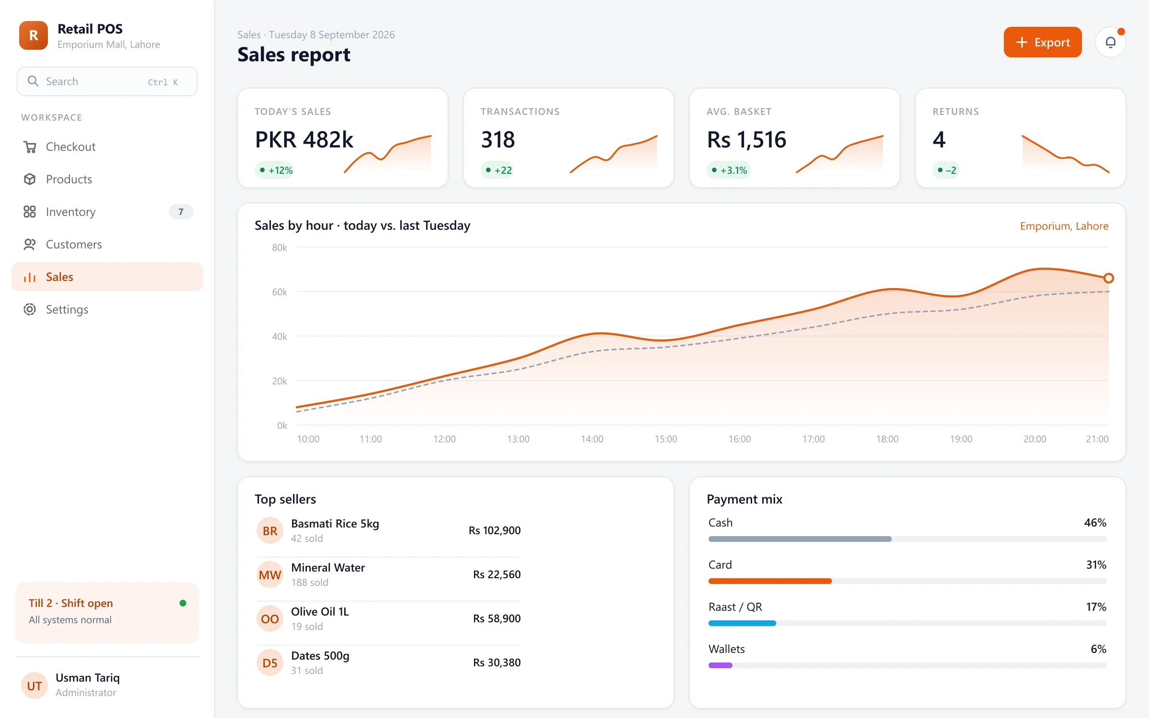The height and width of the screenshot is (718, 1149).
Task: Open the Checkout page
Action: point(107,147)
